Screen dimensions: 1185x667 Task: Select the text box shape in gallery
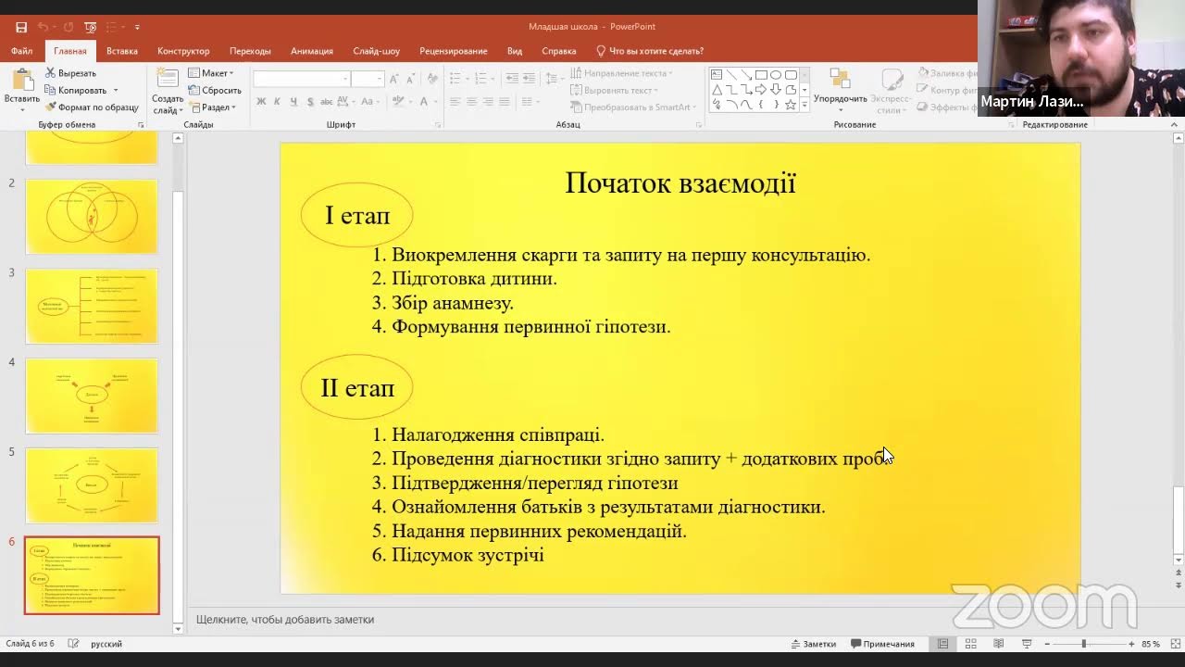[x=717, y=75]
